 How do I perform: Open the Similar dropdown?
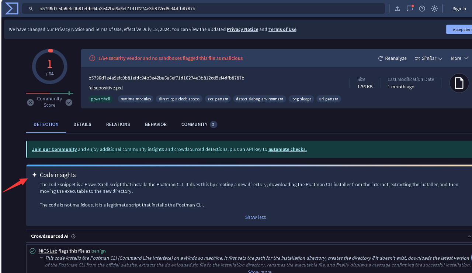pyautogui.click(x=428, y=58)
